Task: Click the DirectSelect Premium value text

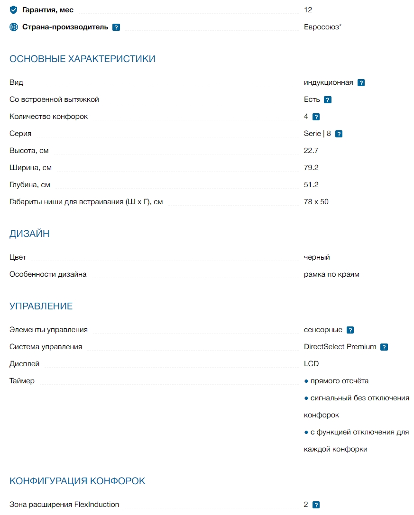Action: click(340, 347)
